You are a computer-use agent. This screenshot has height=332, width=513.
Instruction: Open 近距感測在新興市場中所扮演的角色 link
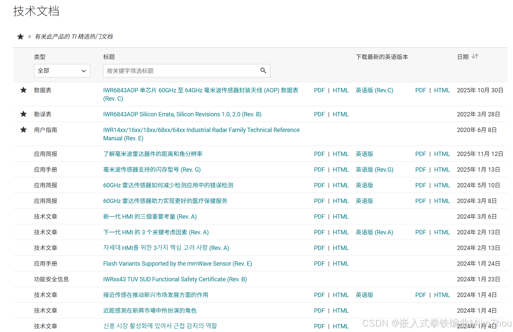(x=150, y=311)
